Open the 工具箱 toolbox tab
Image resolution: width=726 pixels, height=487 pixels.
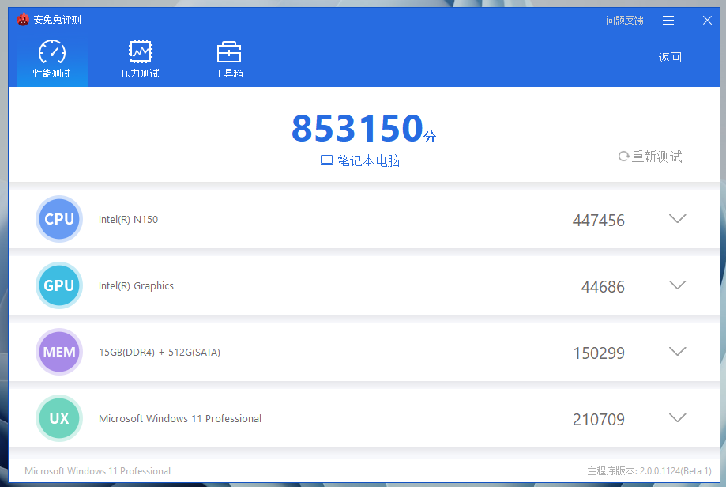click(x=229, y=59)
